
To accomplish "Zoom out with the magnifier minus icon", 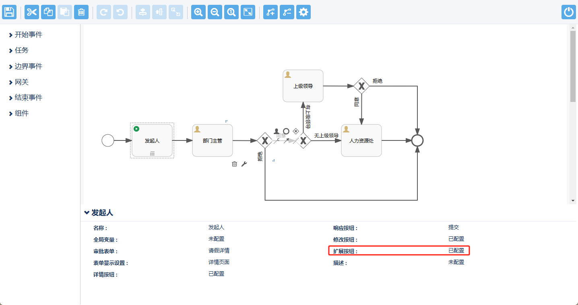I will pyautogui.click(x=215, y=12).
